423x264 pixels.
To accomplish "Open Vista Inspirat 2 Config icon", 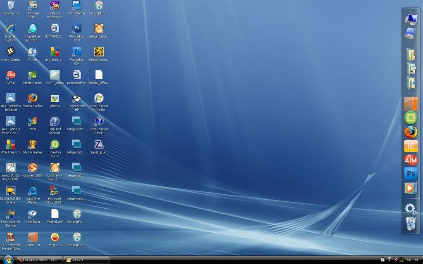I will tap(99, 102).
